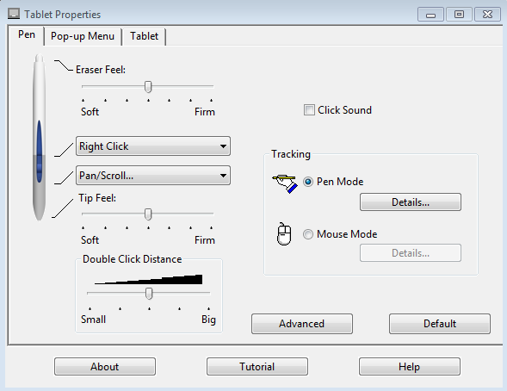Click the Tip Feel slider thumb

(148, 214)
